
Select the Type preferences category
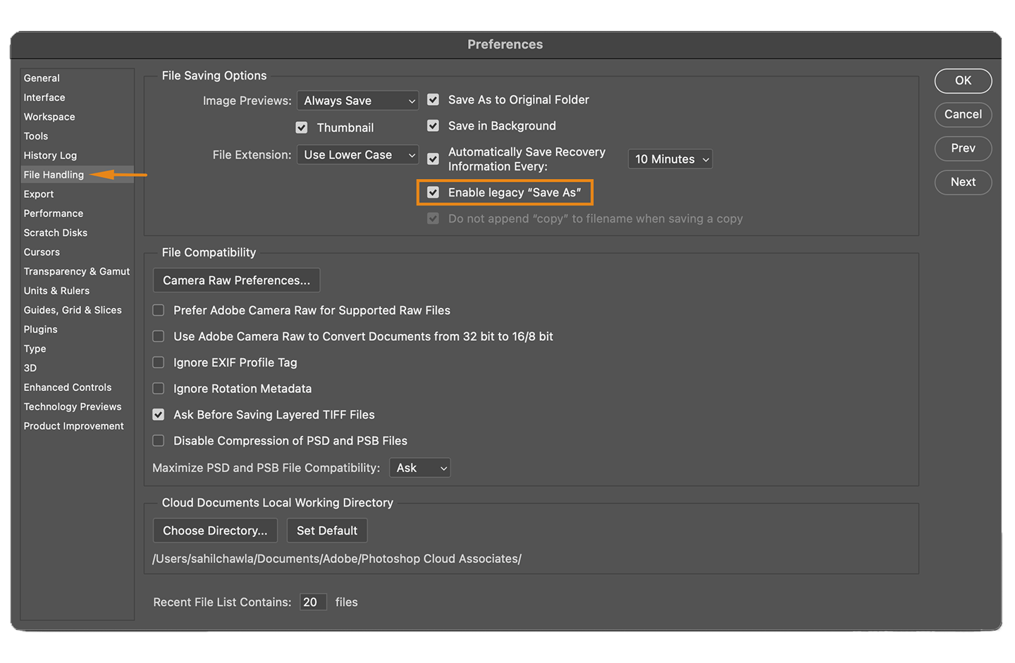click(35, 348)
